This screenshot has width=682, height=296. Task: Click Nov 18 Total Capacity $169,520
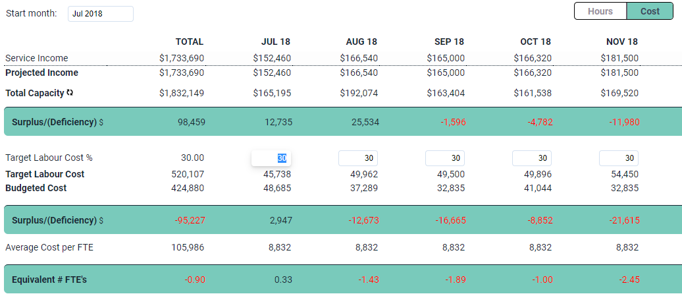click(620, 93)
